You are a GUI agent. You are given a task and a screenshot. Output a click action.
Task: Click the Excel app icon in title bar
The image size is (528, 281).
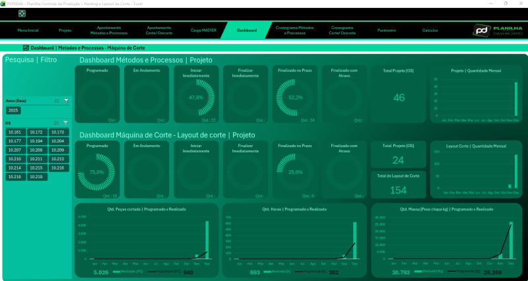[3, 3]
